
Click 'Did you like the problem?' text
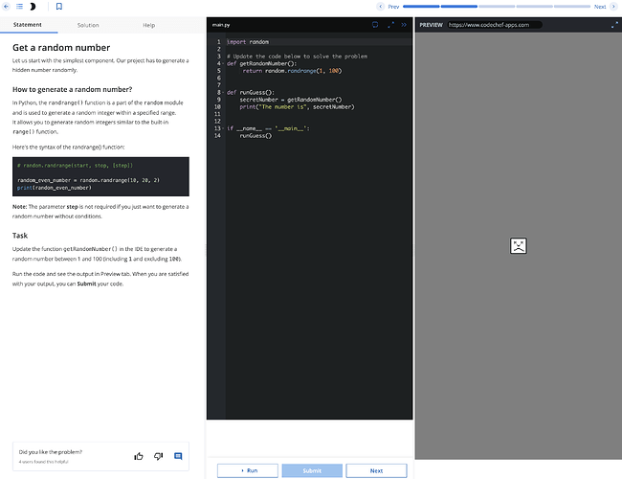click(x=51, y=452)
